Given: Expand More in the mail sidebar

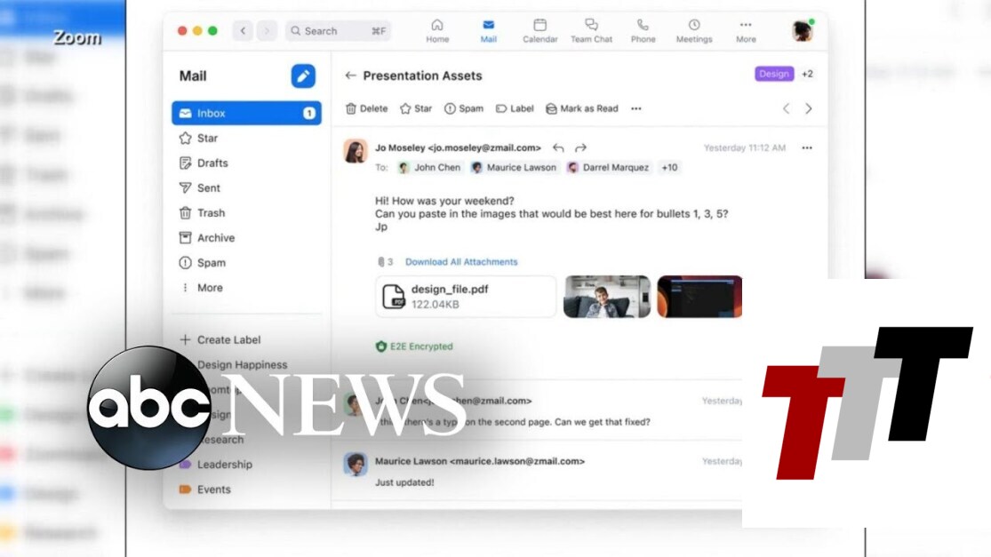Looking at the screenshot, I should [209, 288].
